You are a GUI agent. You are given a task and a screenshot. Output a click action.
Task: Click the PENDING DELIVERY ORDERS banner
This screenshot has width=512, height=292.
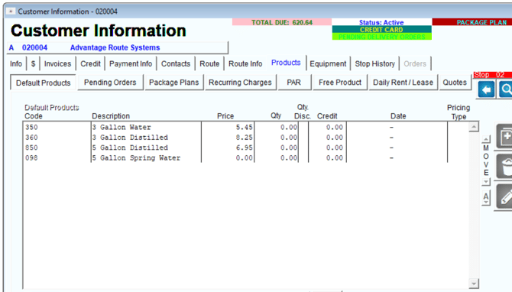pos(381,37)
